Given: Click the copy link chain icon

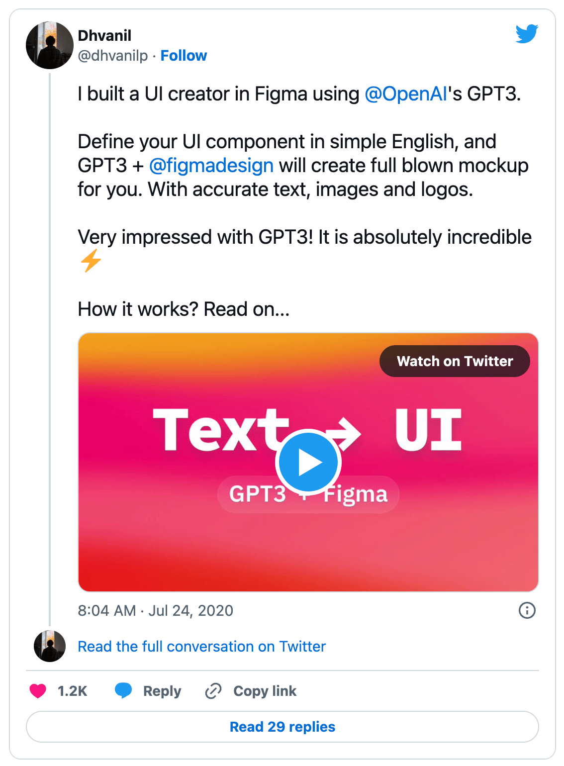Looking at the screenshot, I should (x=213, y=691).
